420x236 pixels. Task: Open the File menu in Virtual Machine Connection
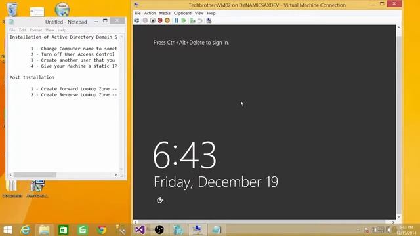[x=137, y=13]
